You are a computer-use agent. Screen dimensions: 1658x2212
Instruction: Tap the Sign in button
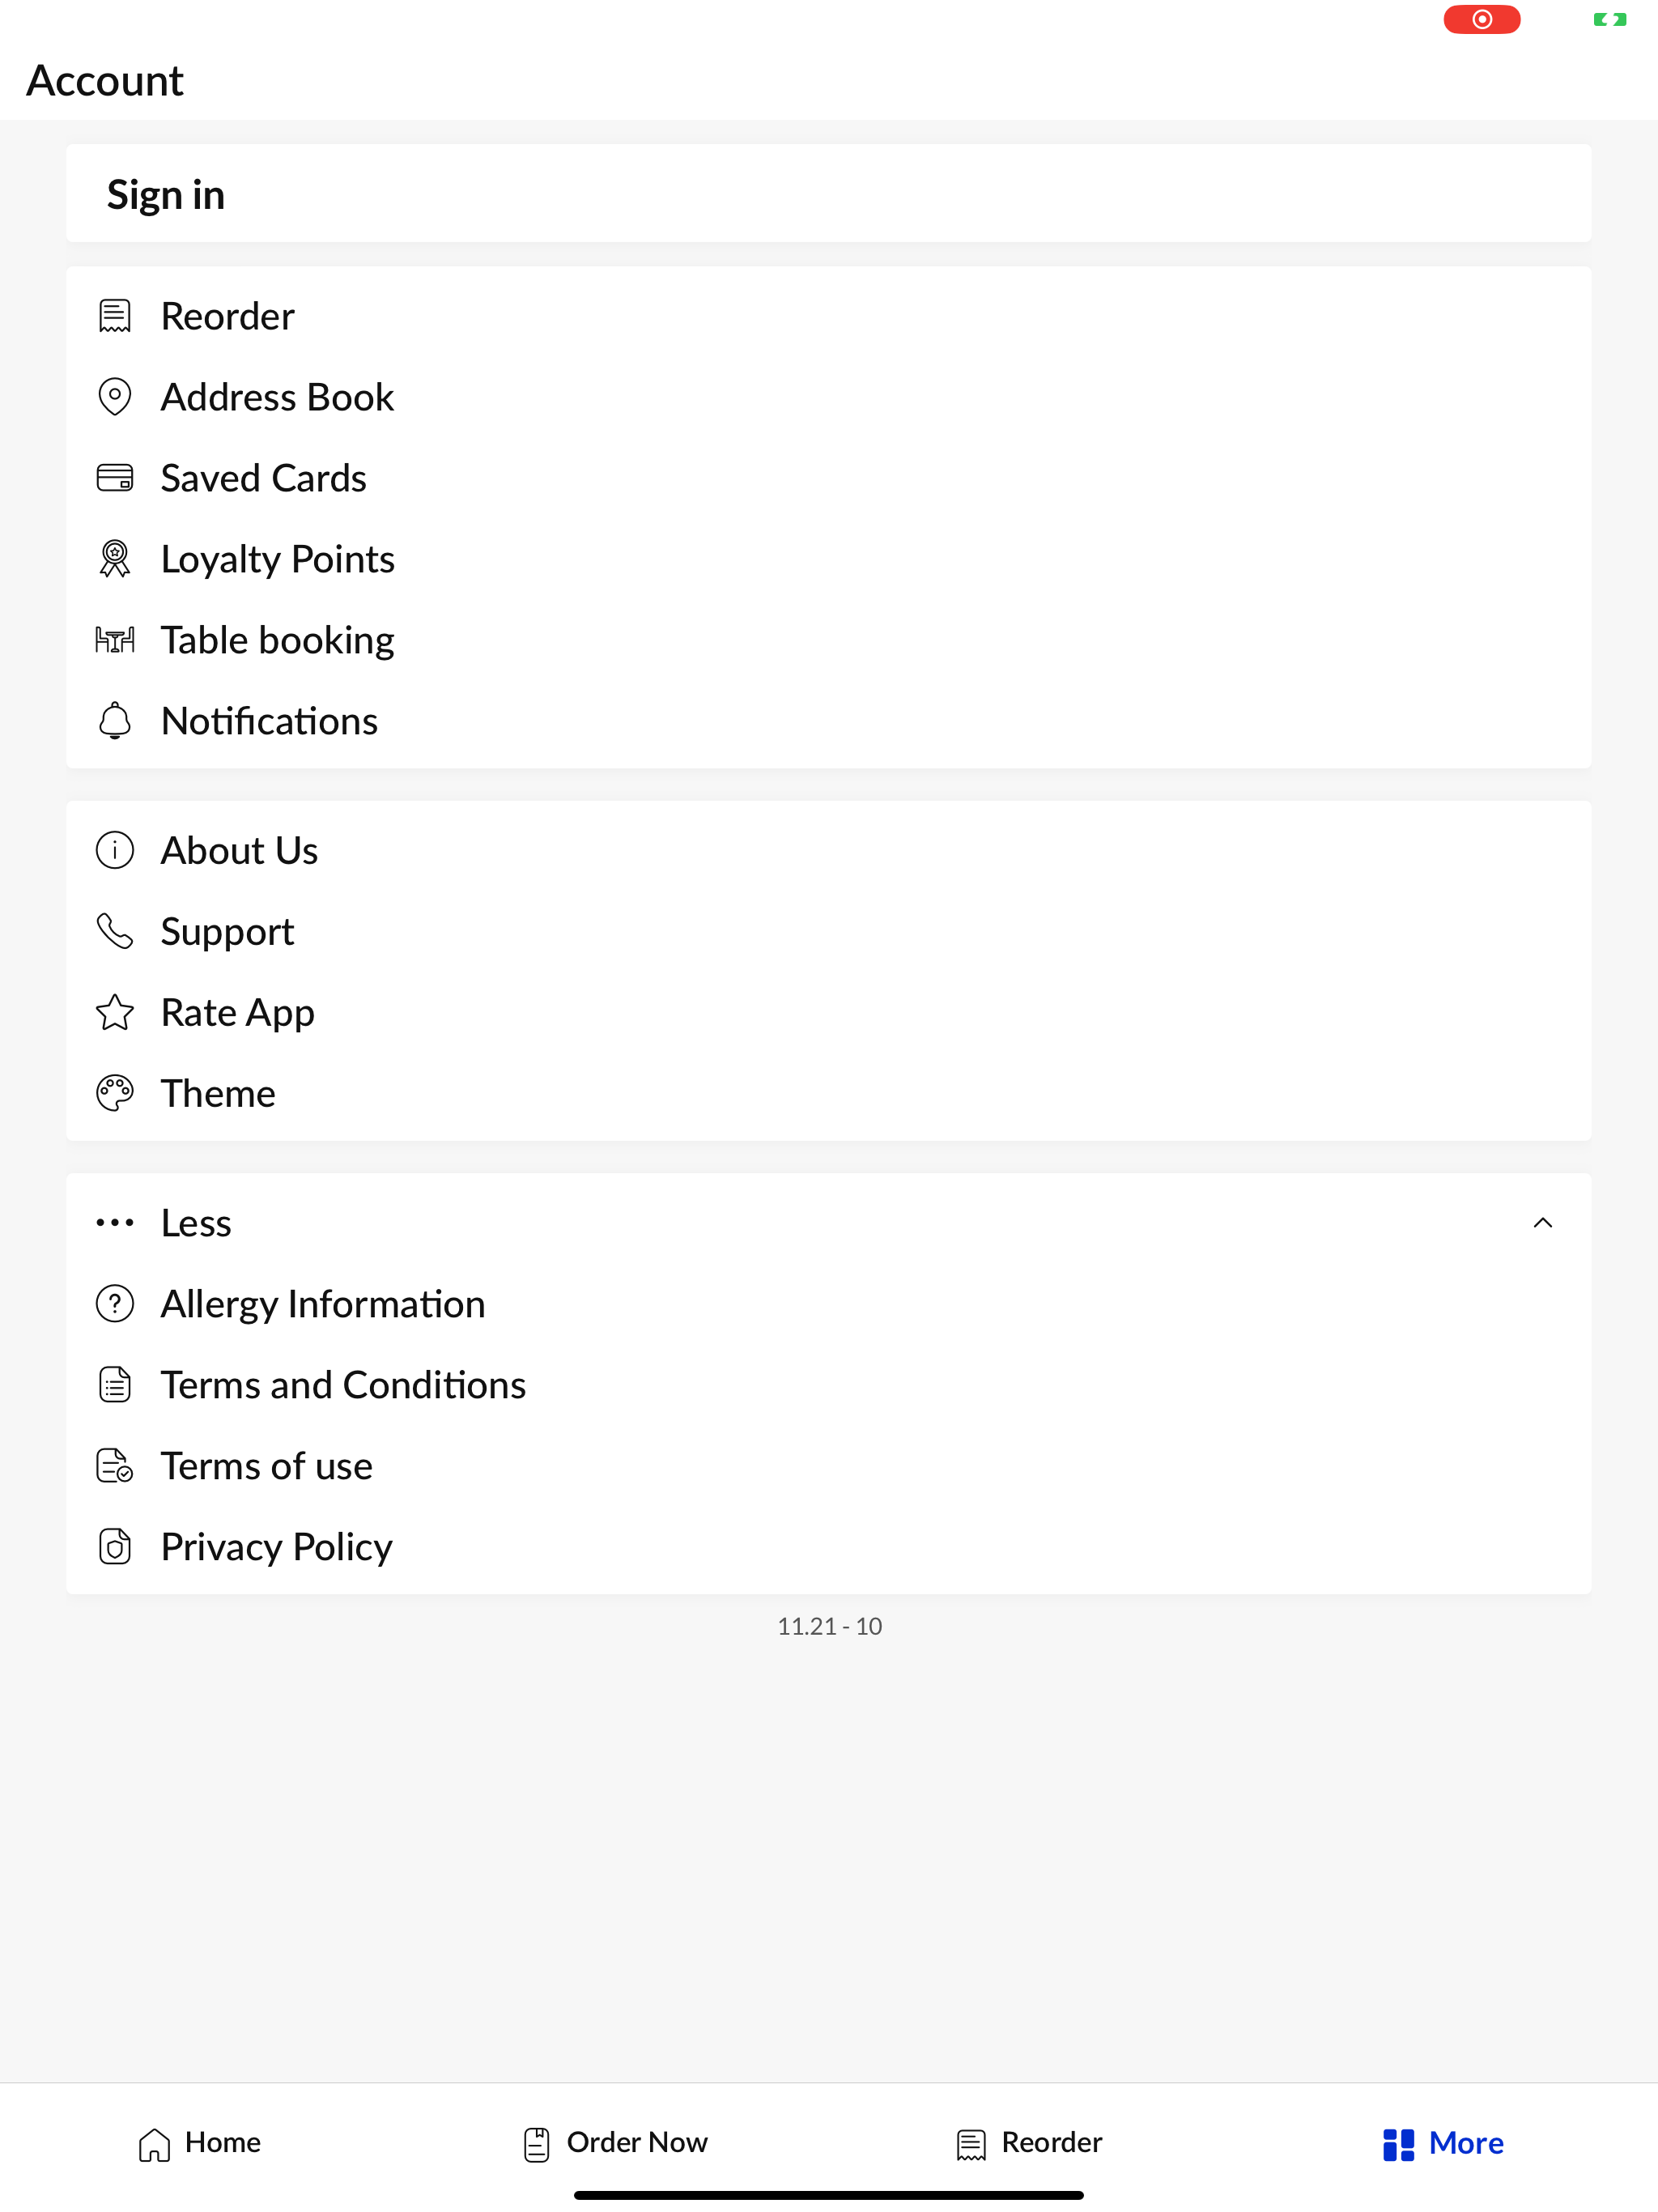click(x=828, y=194)
